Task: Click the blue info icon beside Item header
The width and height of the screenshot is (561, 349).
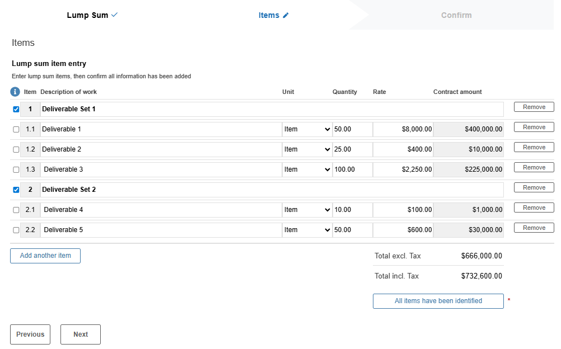Action: point(15,92)
